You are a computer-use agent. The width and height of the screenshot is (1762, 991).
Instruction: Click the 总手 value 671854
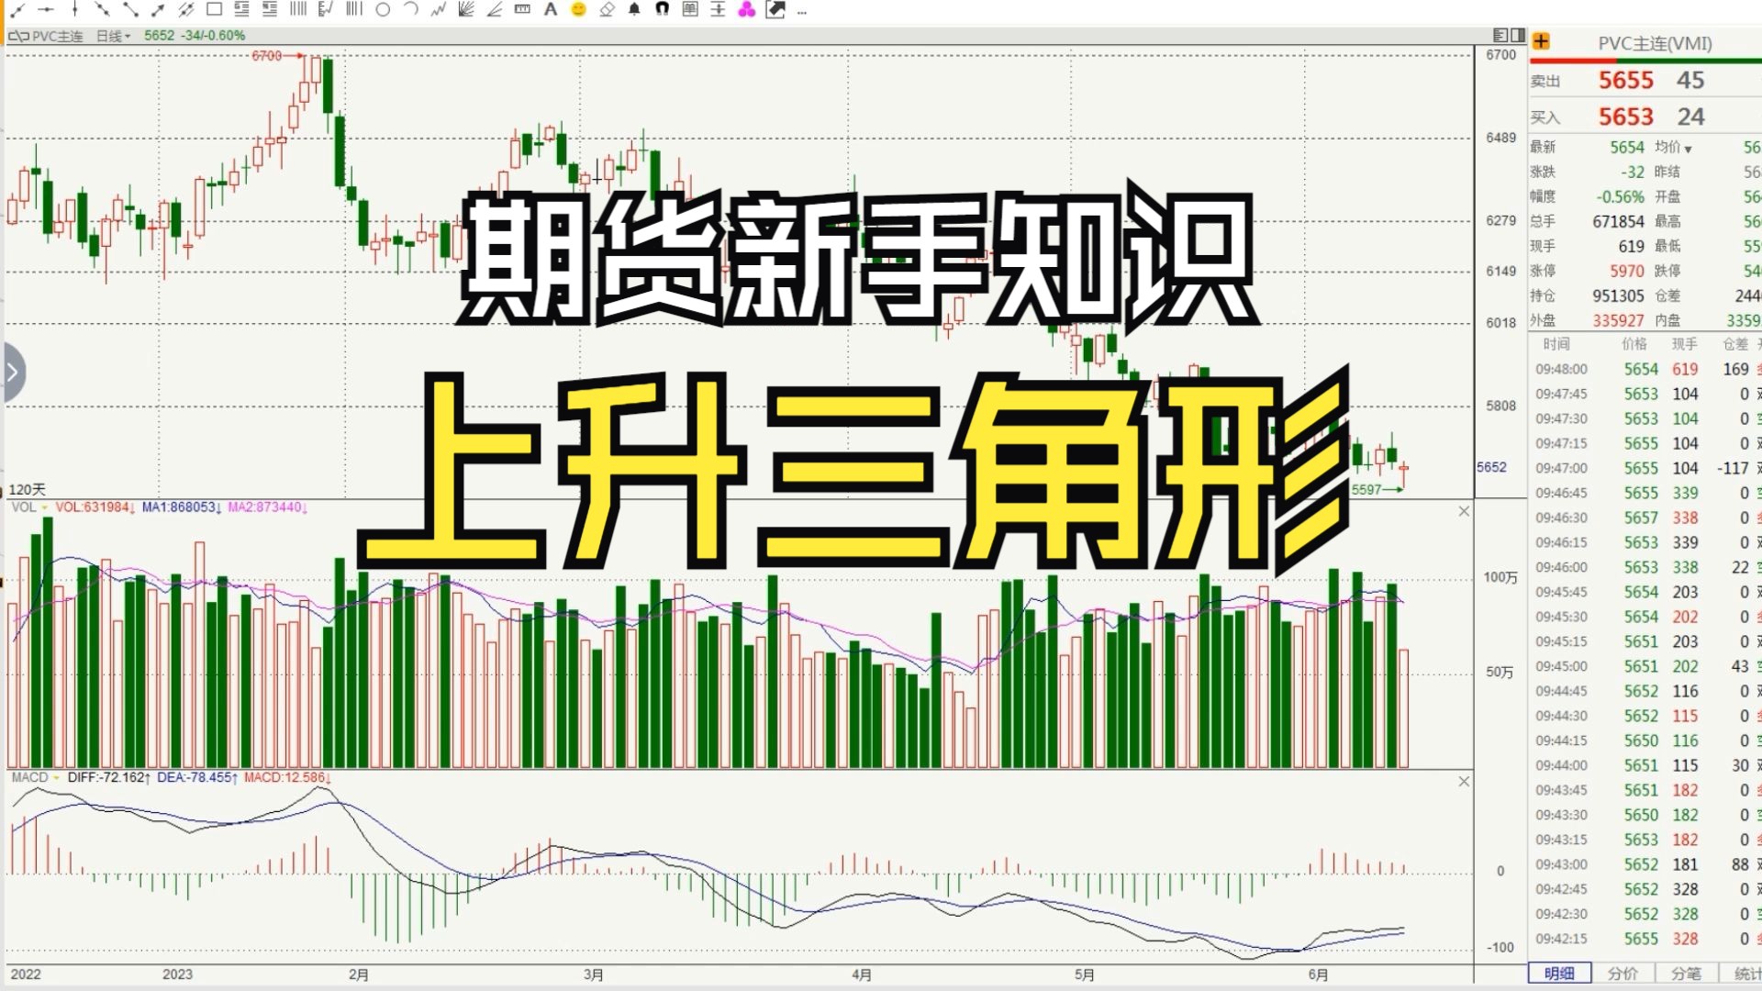point(1618,221)
